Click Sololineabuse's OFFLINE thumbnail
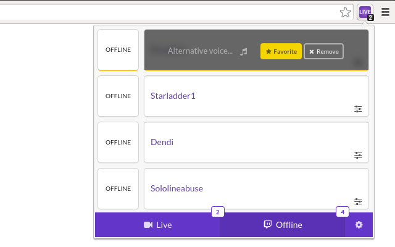The height and width of the screenshot is (247, 395). tap(118, 188)
